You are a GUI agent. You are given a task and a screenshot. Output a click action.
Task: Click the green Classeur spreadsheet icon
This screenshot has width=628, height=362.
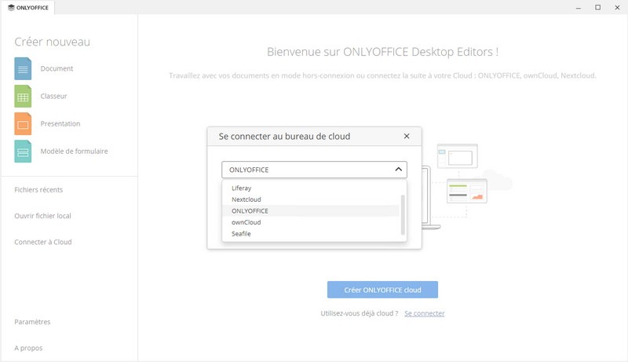click(23, 96)
